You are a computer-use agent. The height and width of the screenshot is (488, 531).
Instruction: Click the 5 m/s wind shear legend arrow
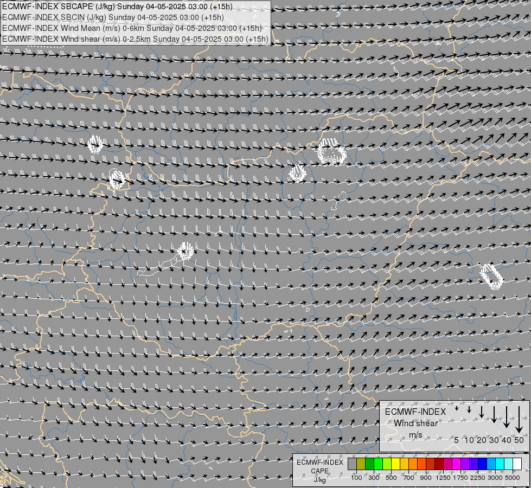pos(457,409)
